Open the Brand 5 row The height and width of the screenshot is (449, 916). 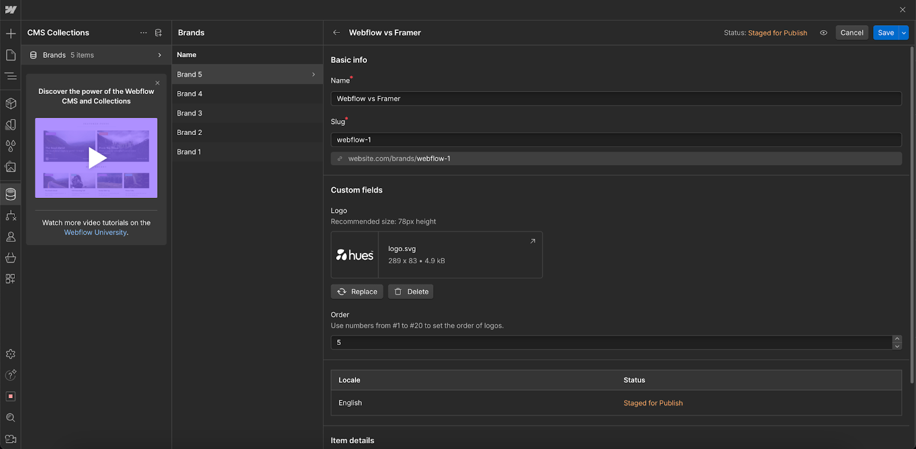click(247, 74)
